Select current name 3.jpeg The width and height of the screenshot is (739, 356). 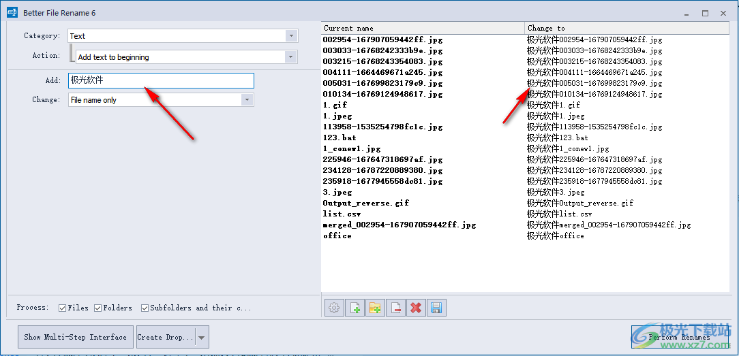click(x=337, y=193)
